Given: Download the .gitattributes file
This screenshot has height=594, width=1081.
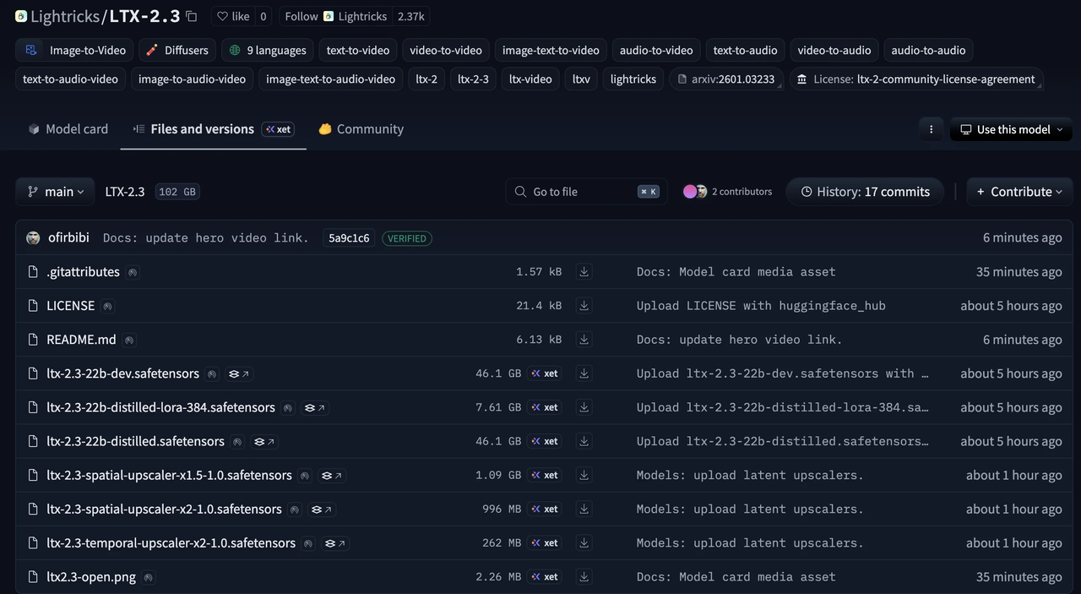Looking at the screenshot, I should [x=584, y=272].
